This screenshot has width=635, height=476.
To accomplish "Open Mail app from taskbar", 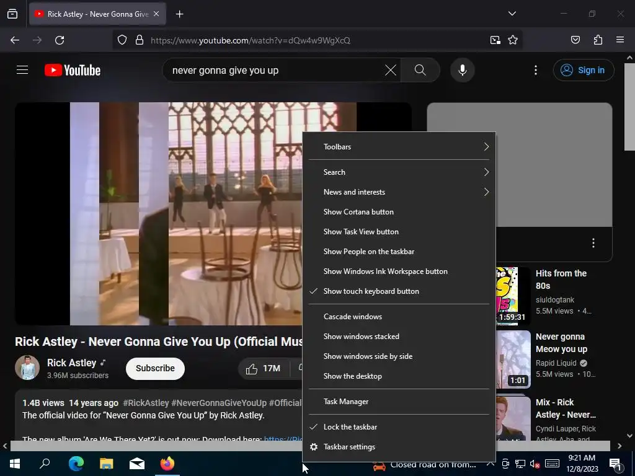I will click(137, 464).
